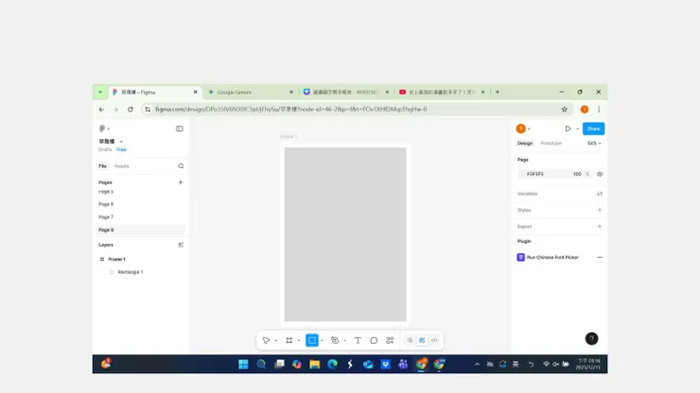700x393 pixels.
Task: Open the Variables settings icon
Action: coord(600,194)
